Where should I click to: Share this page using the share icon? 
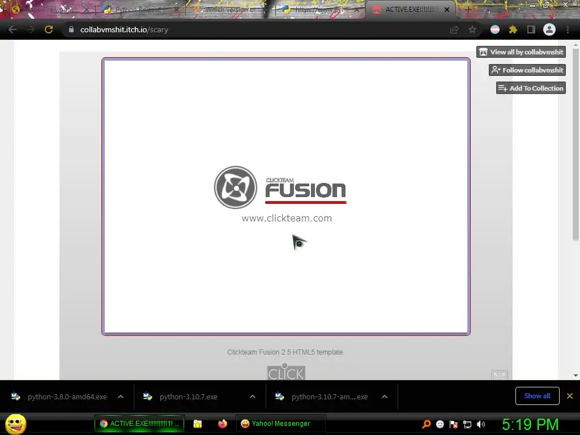pos(454,30)
